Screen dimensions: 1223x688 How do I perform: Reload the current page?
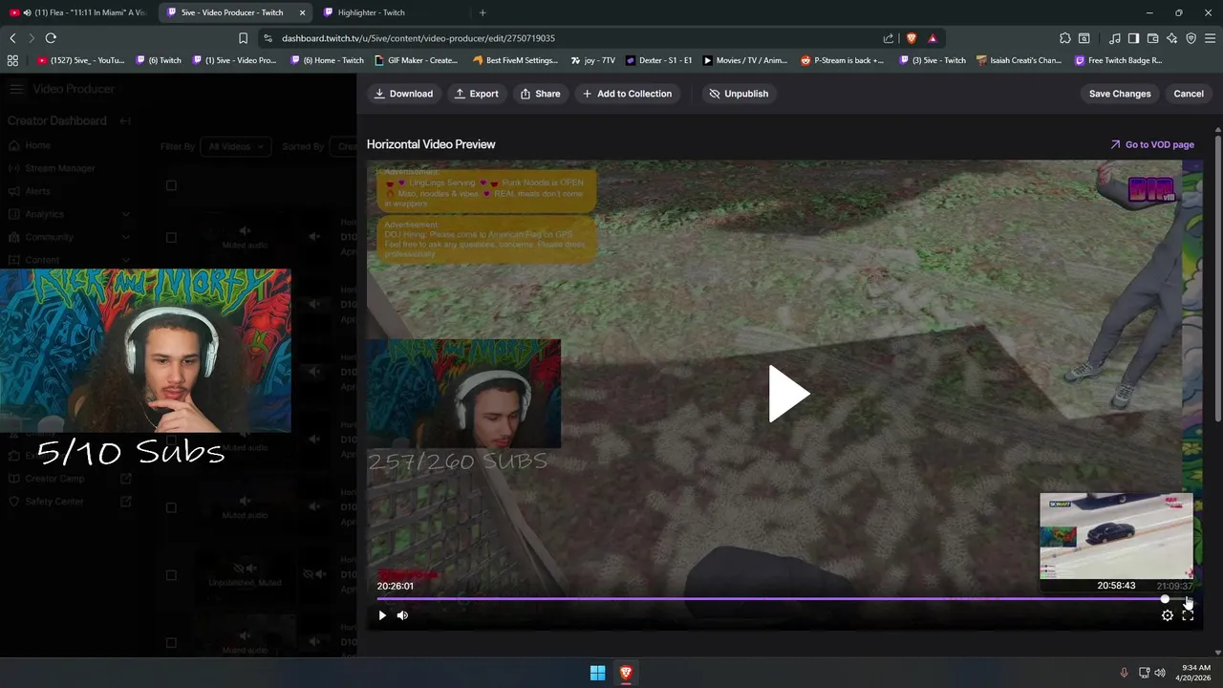pos(51,38)
